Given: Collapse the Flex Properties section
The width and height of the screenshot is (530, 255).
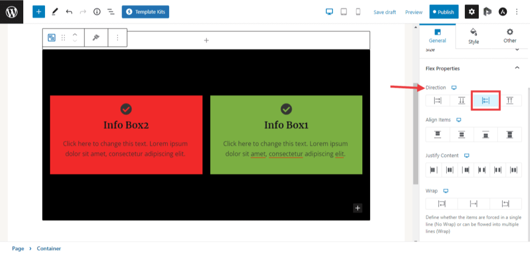Looking at the screenshot, I should (517, 68).
